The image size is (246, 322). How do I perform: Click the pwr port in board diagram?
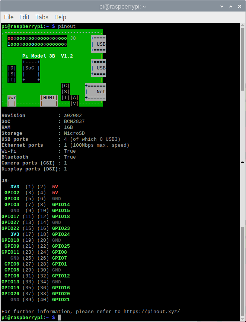(x=12, y=100)
